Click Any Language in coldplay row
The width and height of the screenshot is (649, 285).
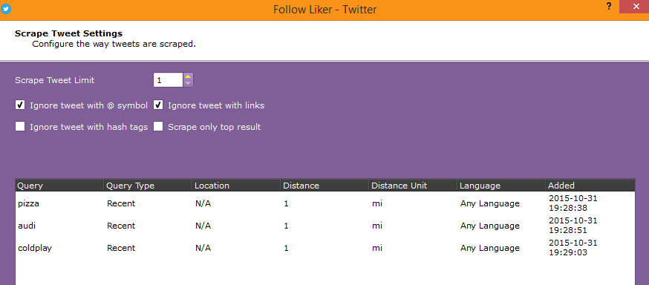[489, 248]
